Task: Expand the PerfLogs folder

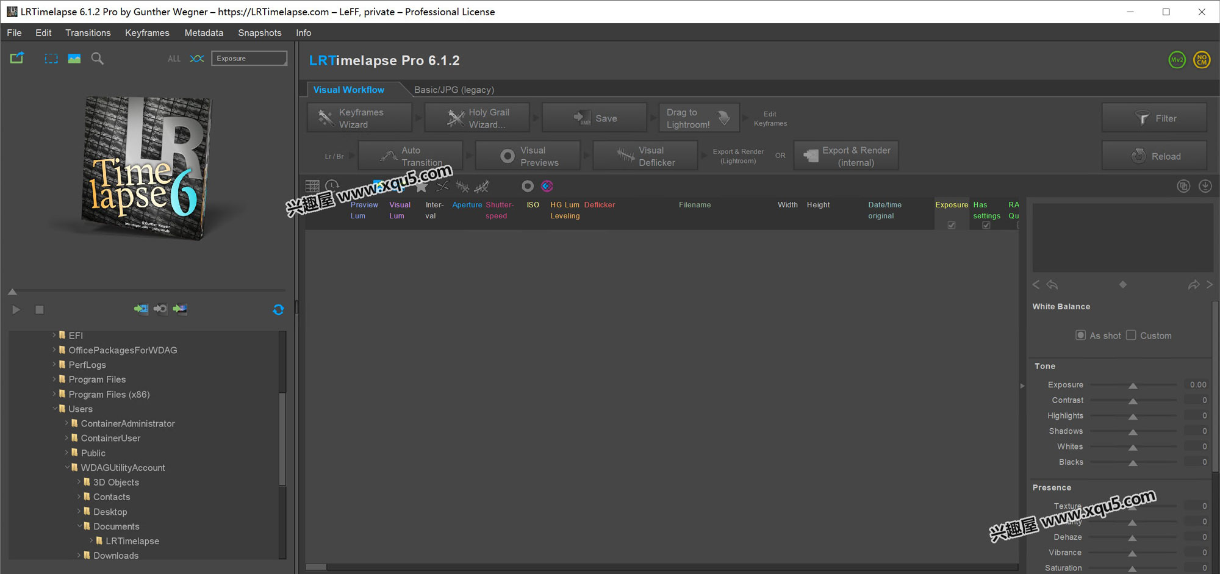Action: tap(54, 364)
